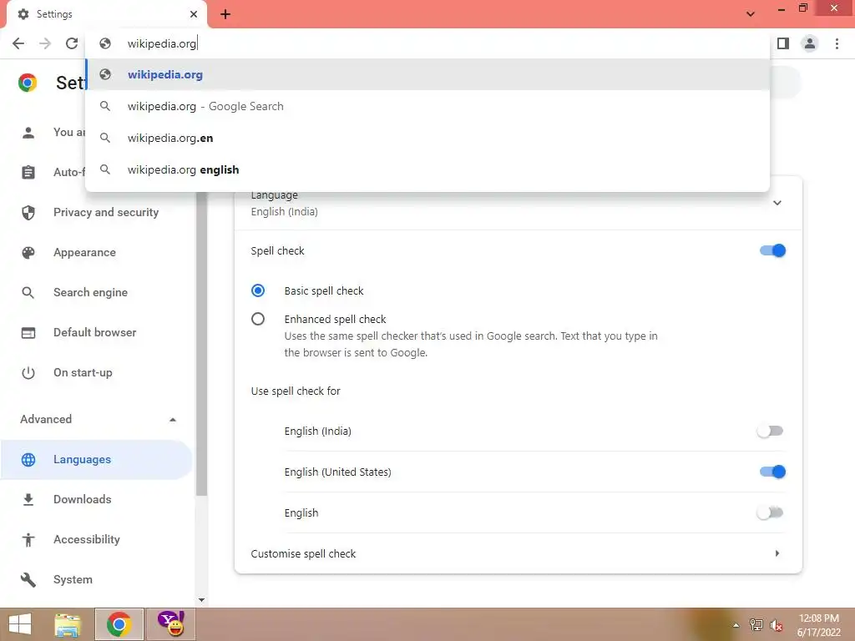The image size is (855, 641).
Task: Expand the Language English (India) section
Action: click(x=777, y=203)
